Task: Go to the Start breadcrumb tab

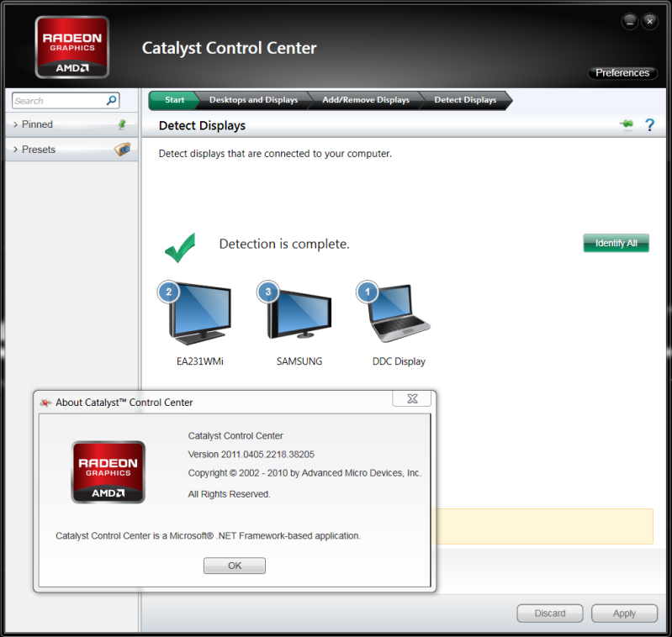Action: point(174,100)
